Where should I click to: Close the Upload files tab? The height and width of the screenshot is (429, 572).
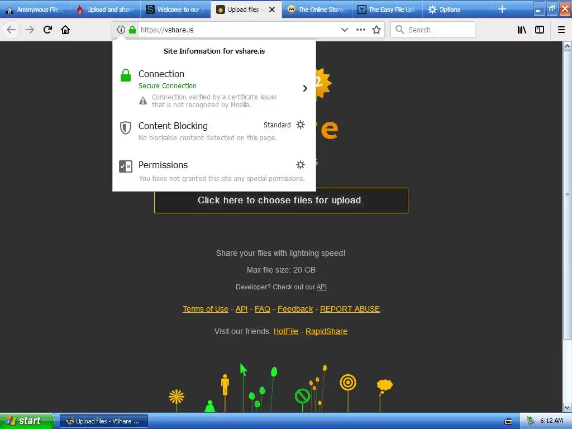tap(272, 9)
